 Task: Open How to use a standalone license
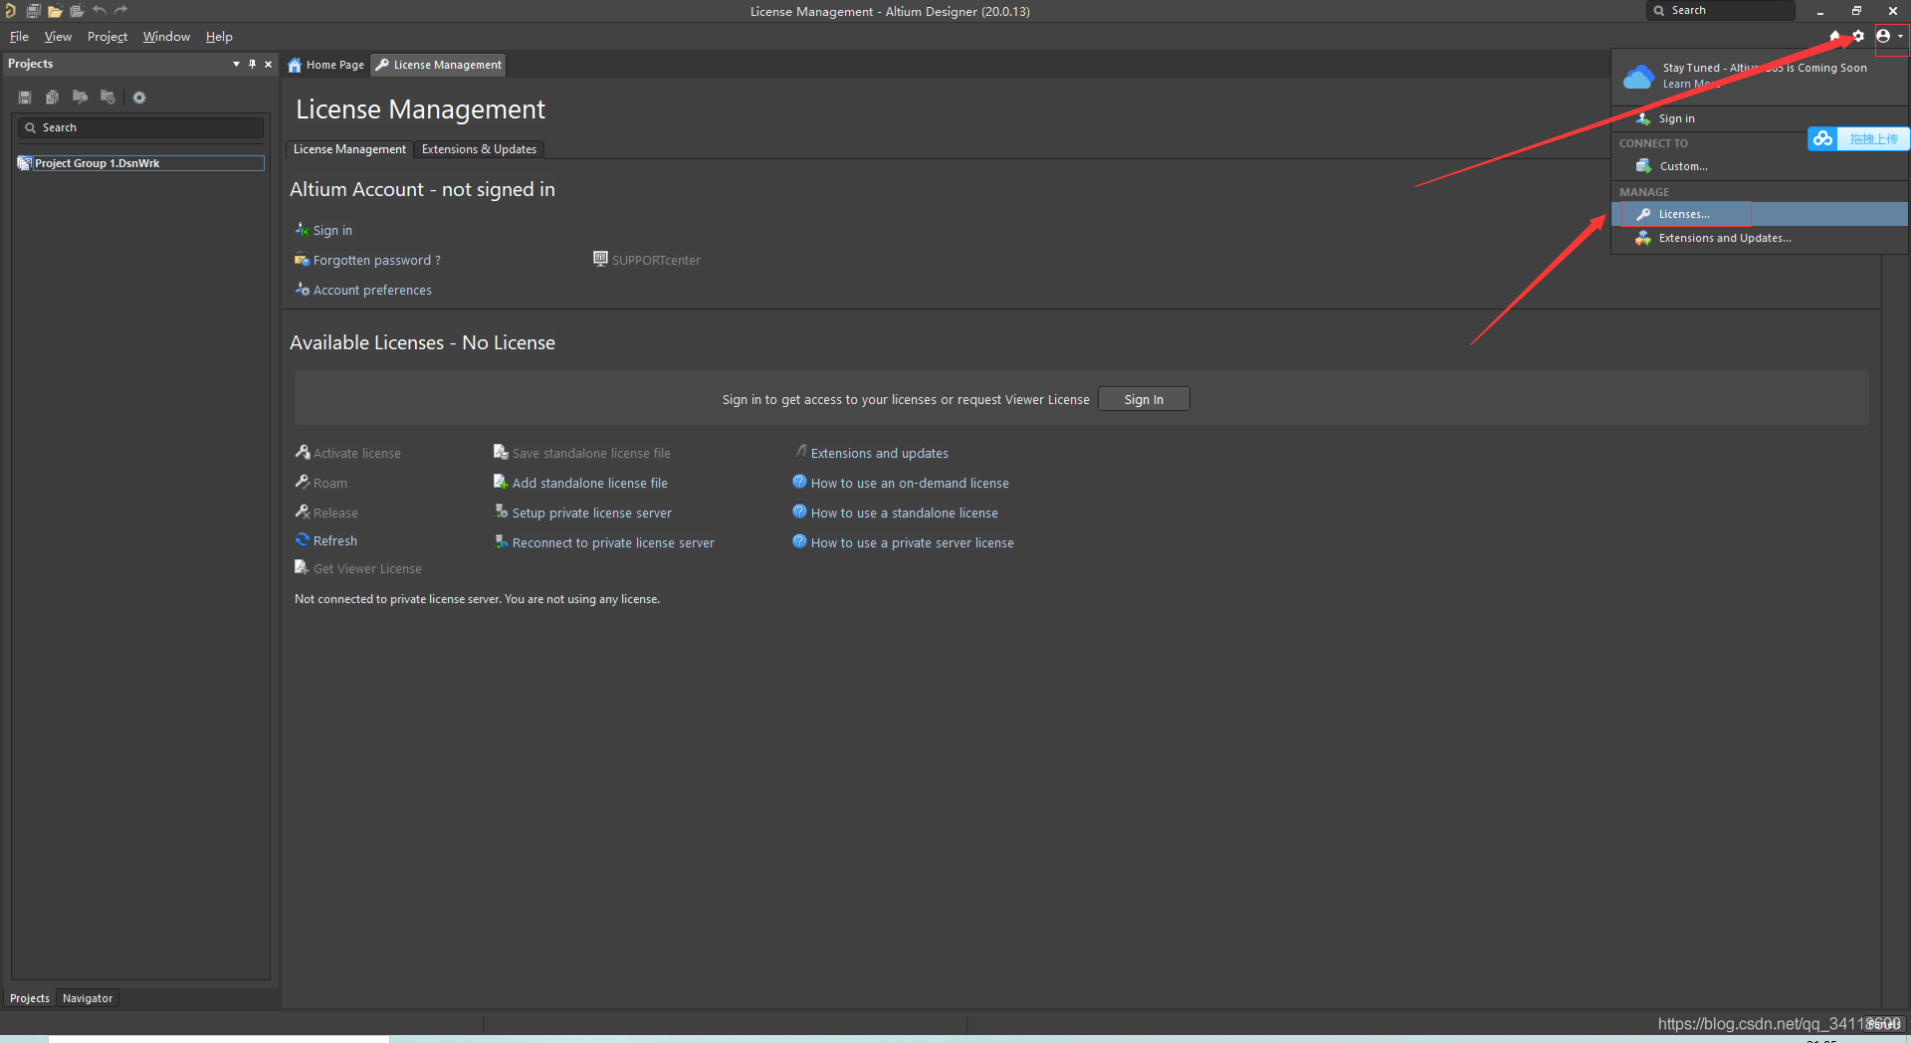click(904, 513)
